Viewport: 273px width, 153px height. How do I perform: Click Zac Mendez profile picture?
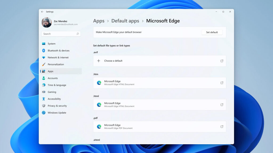(46, 23)
